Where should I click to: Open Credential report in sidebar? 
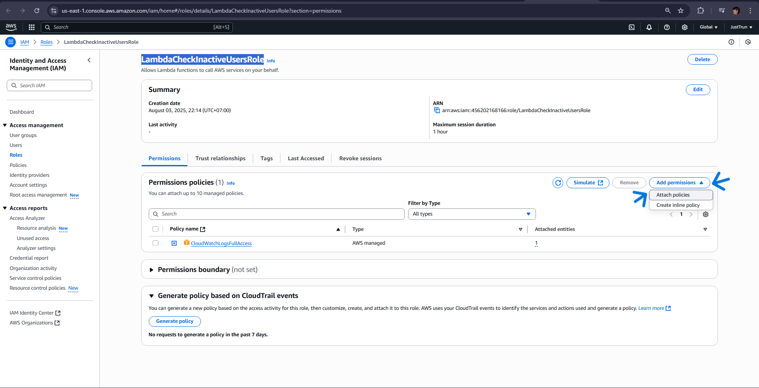click(x=29, y=258)
